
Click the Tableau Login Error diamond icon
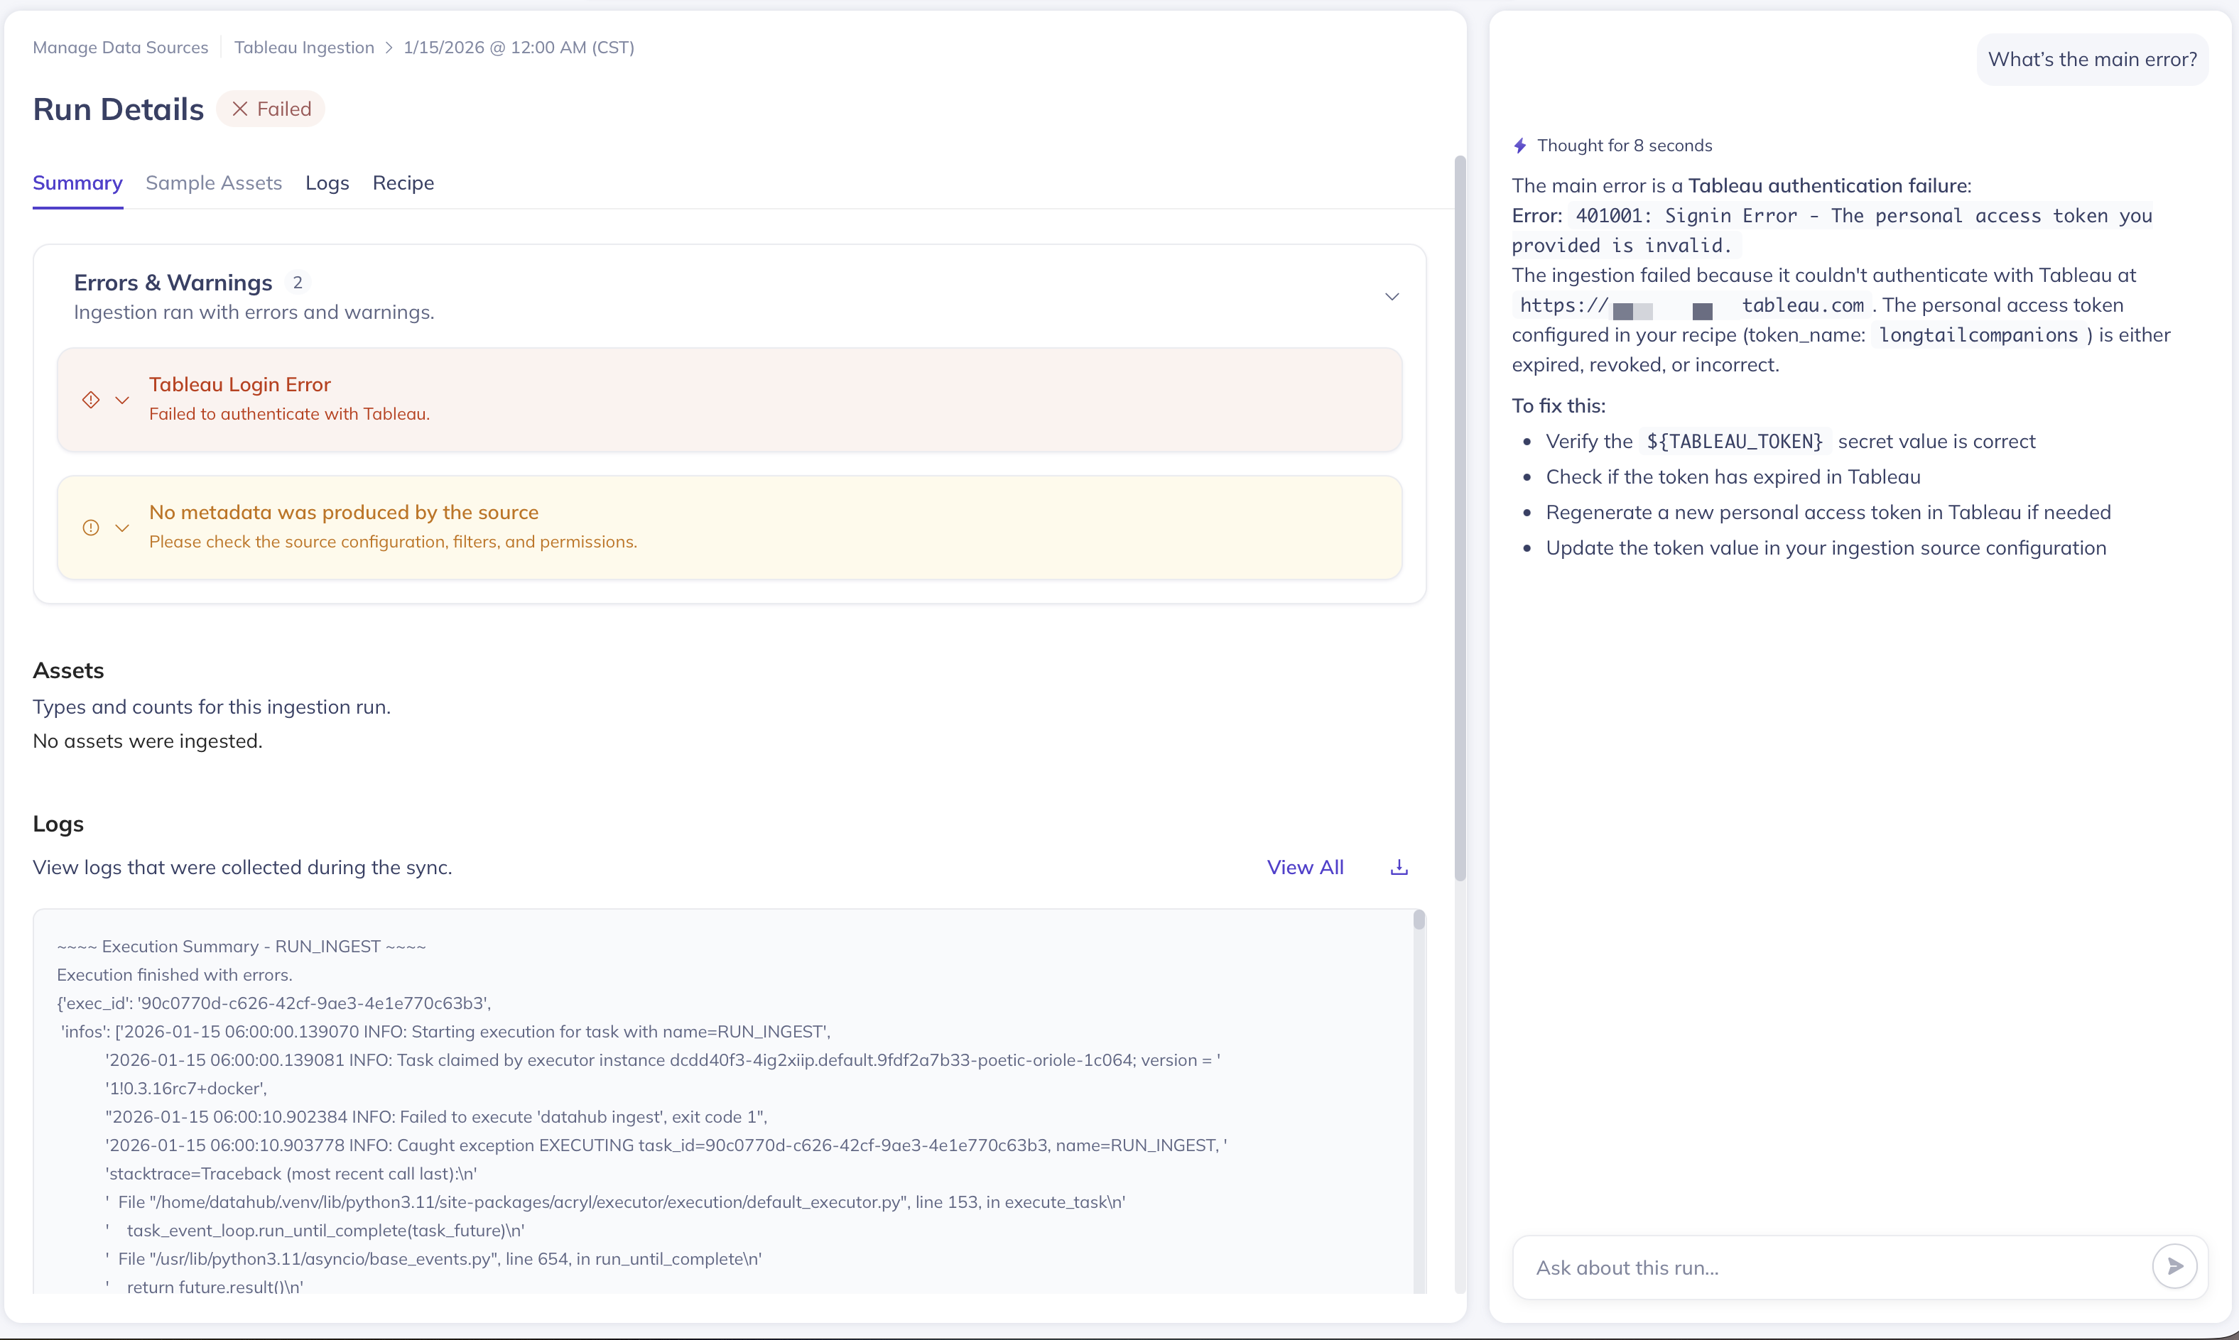coord(90,399)
